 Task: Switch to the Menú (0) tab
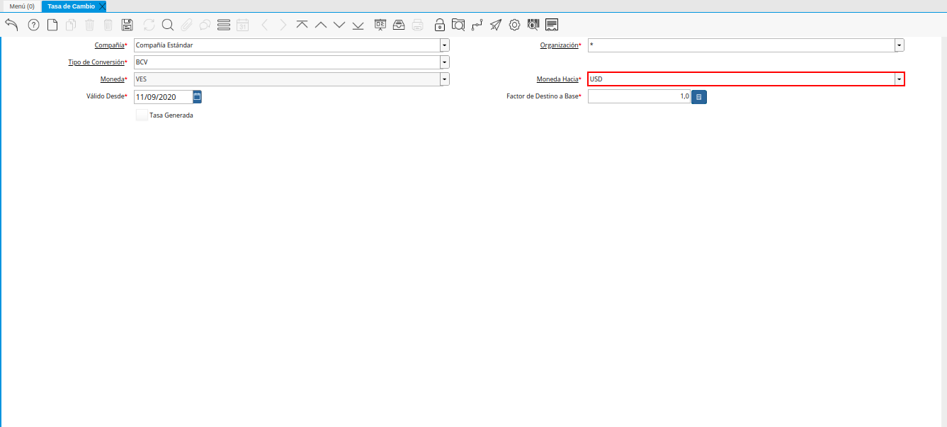[x=22, y=6]
